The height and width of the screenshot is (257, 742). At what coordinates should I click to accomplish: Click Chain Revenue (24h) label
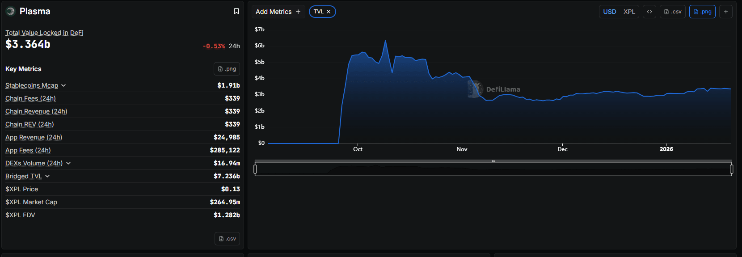(36, 111)
